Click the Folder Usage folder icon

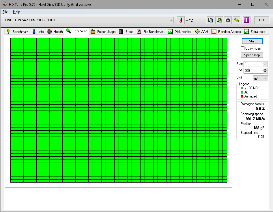coord(93,32)
